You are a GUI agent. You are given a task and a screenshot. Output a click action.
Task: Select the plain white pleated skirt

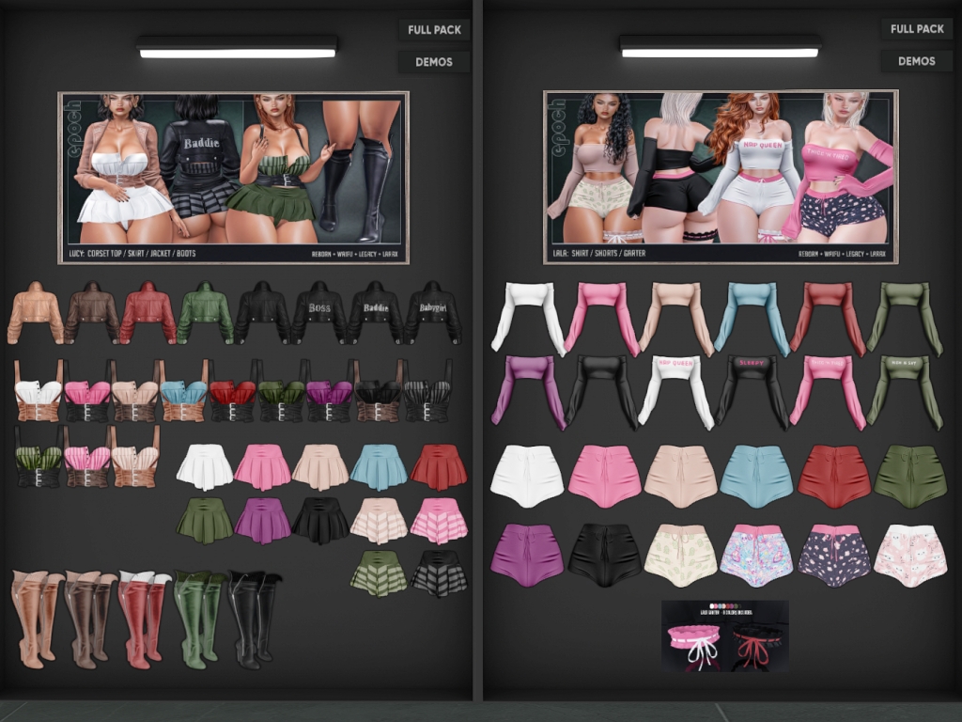tap(205, 466)
